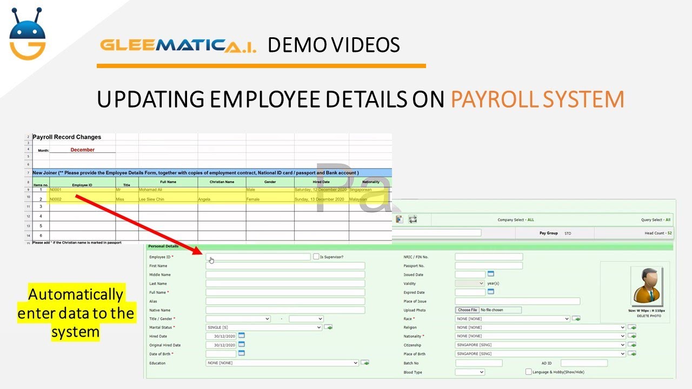Click the Passport No. input field
Image resolution: width=692 pixels, height=389 pixels.
click(x=489, y=266)
